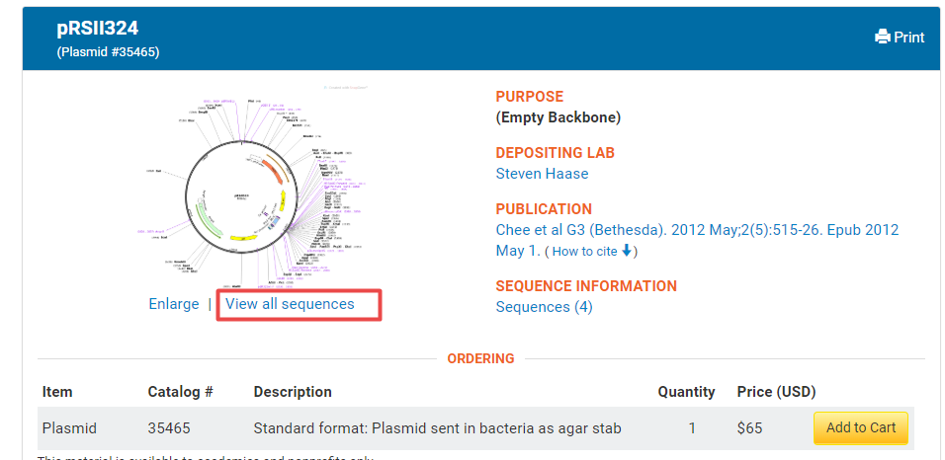Open View all sequences link
This screenshot has height=460, width=945.
coord(290,304)
